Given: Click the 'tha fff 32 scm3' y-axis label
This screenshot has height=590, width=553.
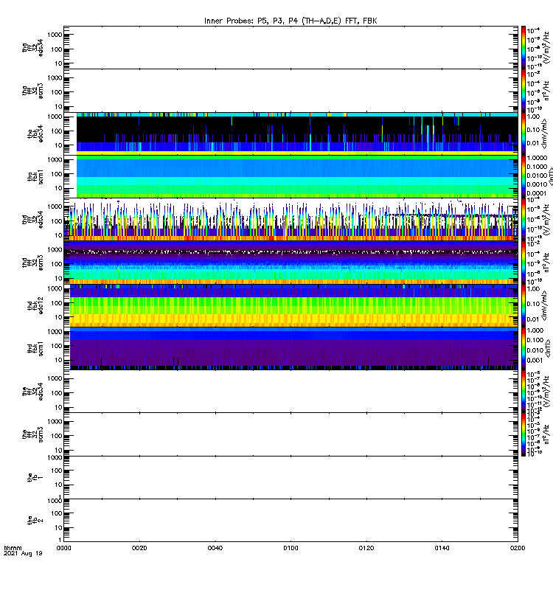Looking at the screenshot, I should point(32,91).
